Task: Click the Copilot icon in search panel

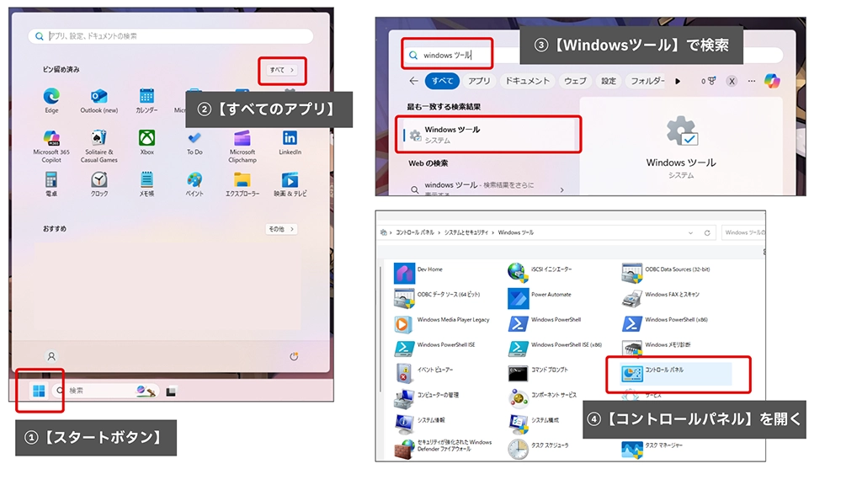Action: pos(771,81)
